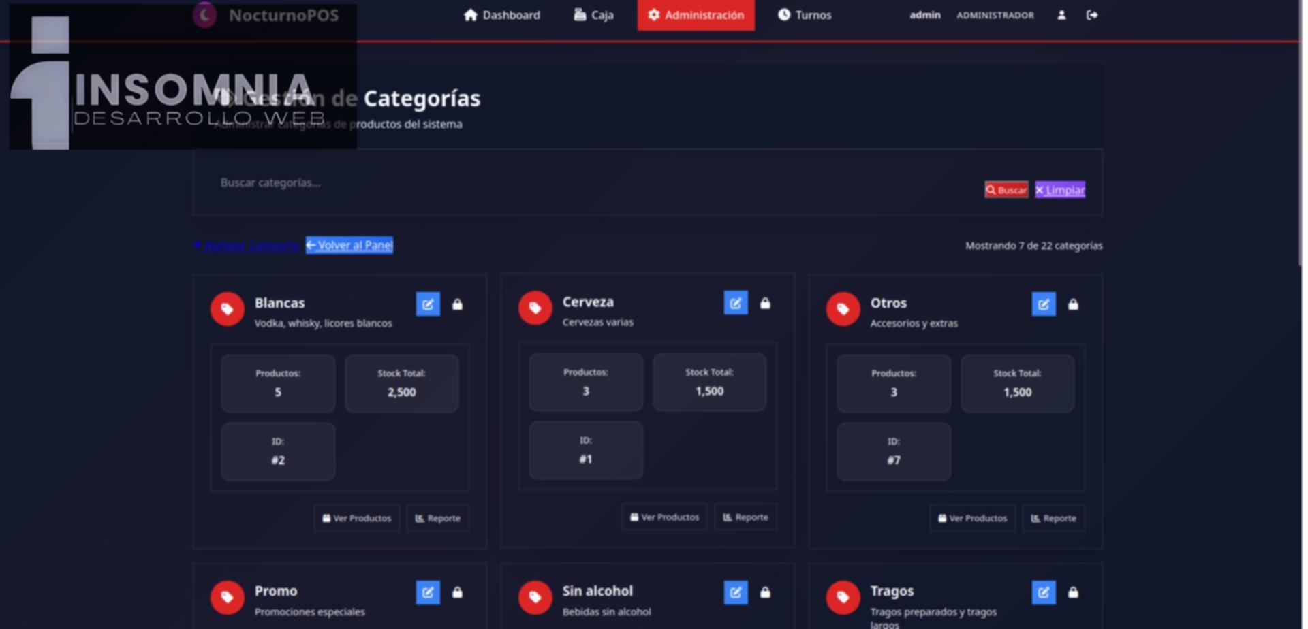Click the lock icon on Tragos card

click(x=1074, y=592)
